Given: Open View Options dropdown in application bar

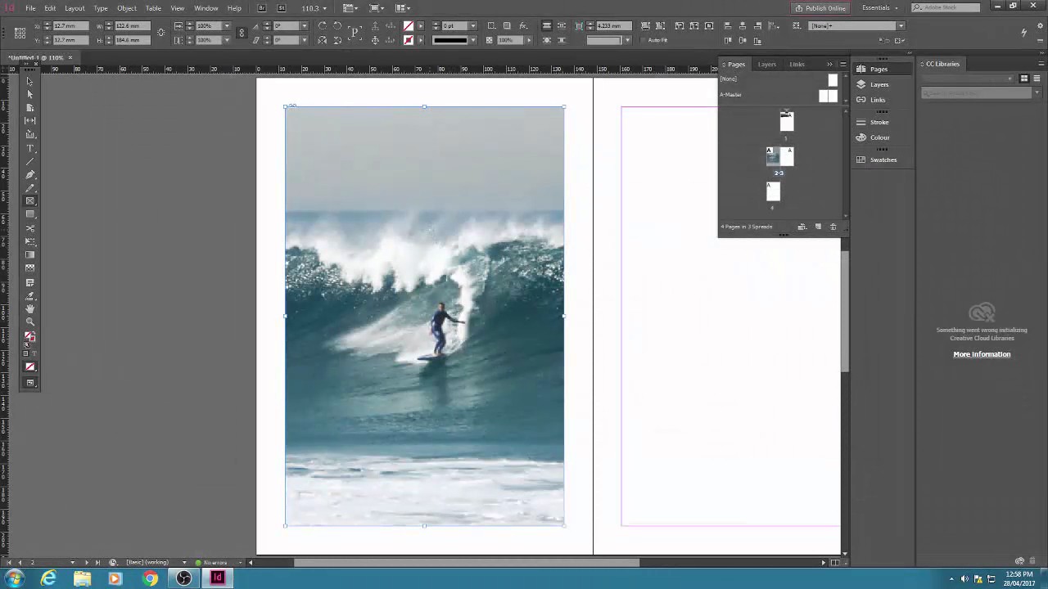Looking at the screenshot, I should [x=350, y=8].
